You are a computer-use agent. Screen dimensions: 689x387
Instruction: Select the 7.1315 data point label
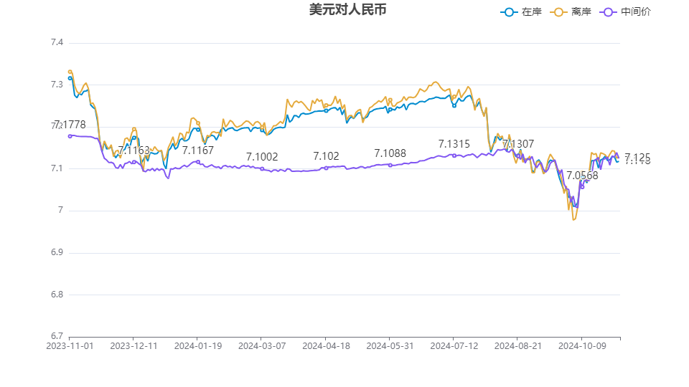tap(454, 144)
